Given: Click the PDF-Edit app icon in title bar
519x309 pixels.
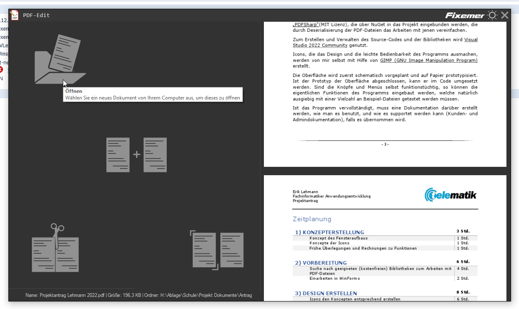Looking at the screenshot, I should [15, 15].
